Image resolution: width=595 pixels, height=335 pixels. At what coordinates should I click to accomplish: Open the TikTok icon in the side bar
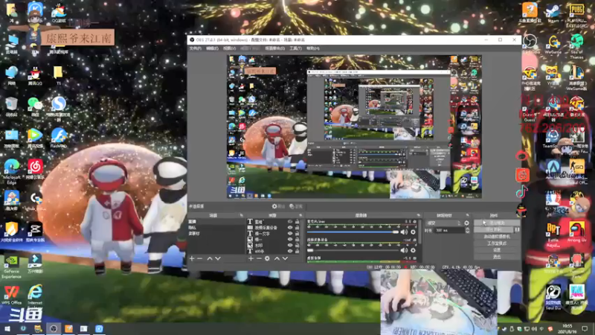522,192
